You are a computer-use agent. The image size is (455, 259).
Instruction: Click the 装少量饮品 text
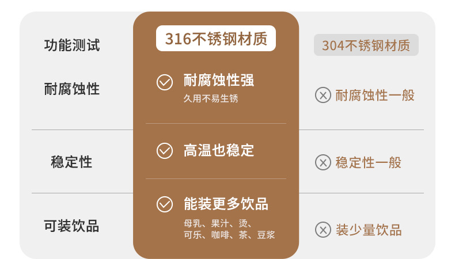pyautogui.click(x=368, y=230)
